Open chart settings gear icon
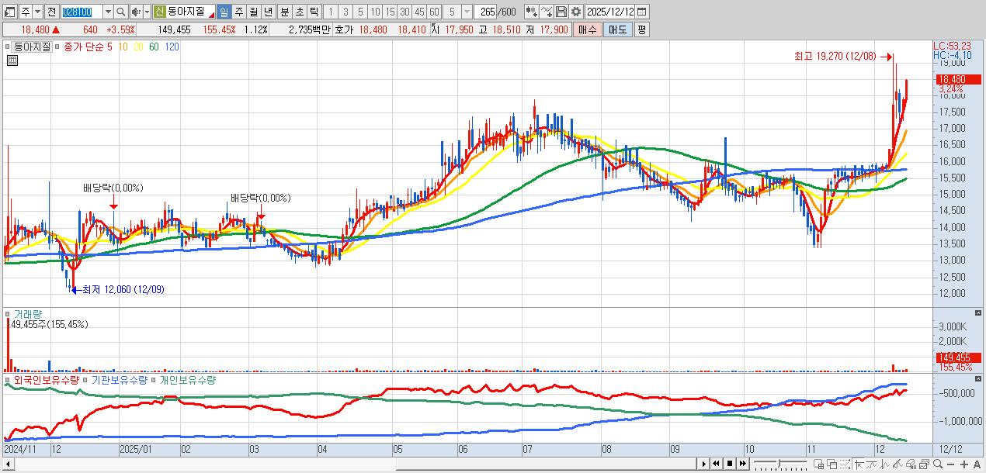The width and height of the screenshot is (986, 473). point(575,12)
